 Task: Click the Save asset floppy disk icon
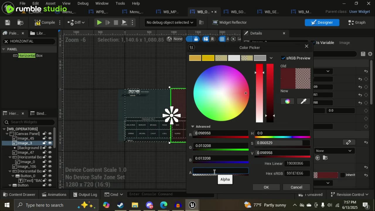click(8, 23)
